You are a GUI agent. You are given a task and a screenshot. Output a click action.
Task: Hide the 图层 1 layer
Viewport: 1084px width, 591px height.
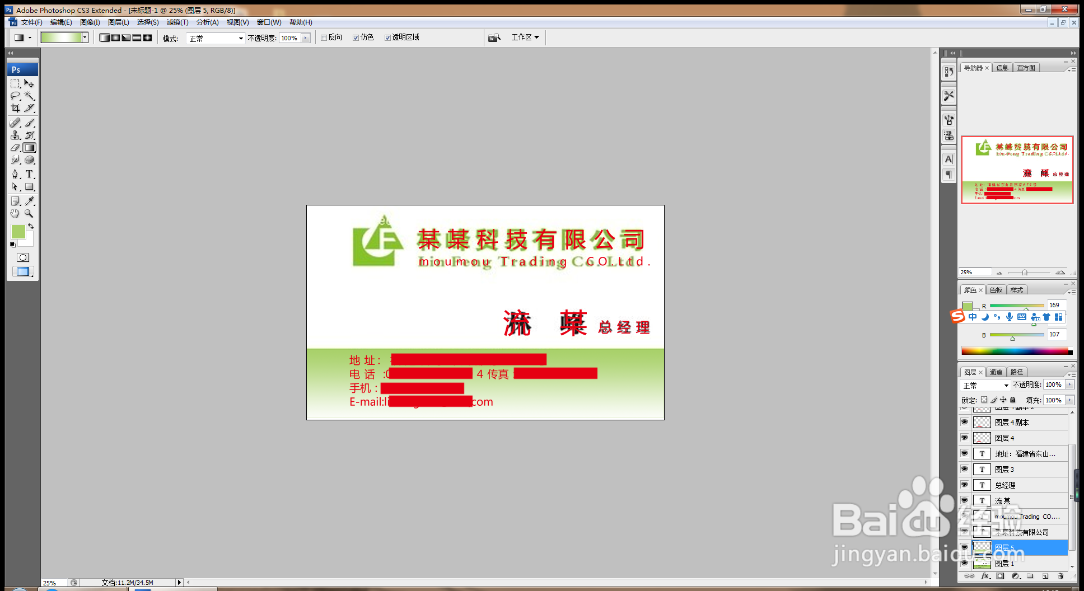click(x=965, y=563)
